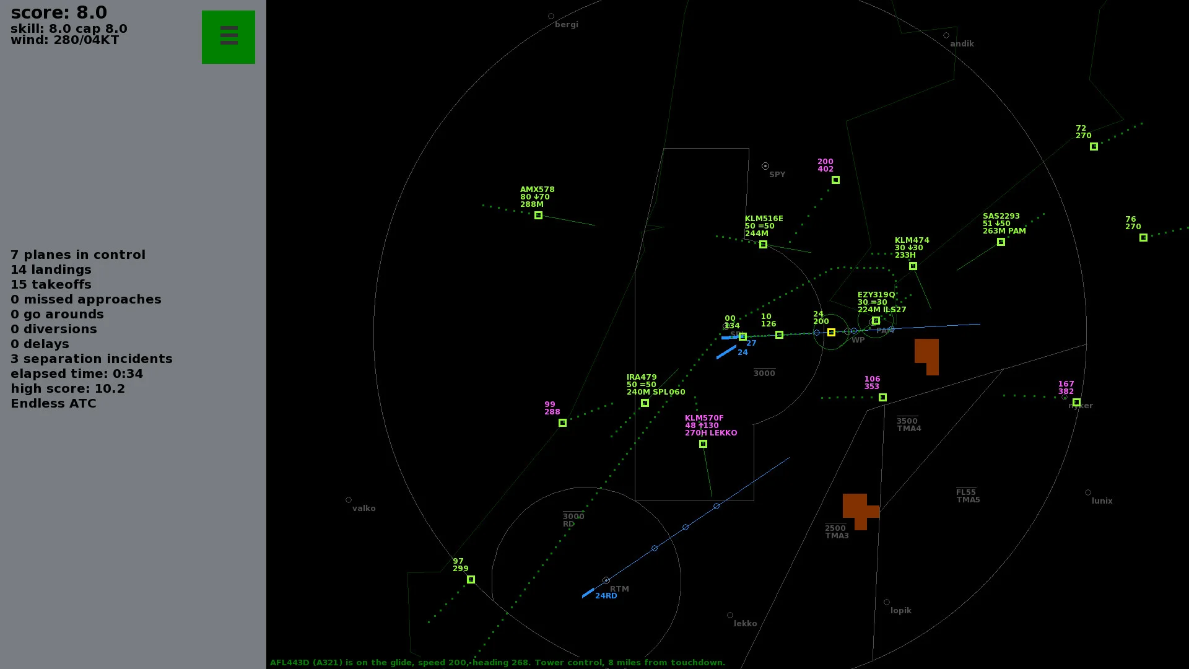Select the lekko fix near bottom

[x=729, y=615]
